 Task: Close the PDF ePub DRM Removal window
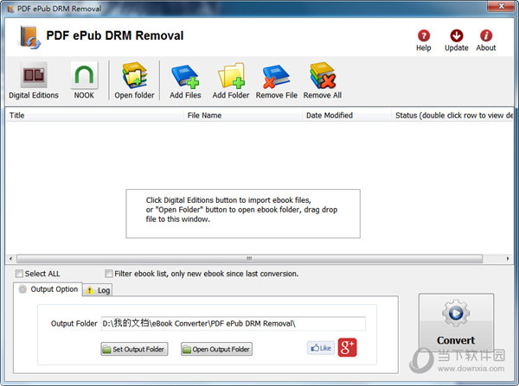click(x=501, y=6)
